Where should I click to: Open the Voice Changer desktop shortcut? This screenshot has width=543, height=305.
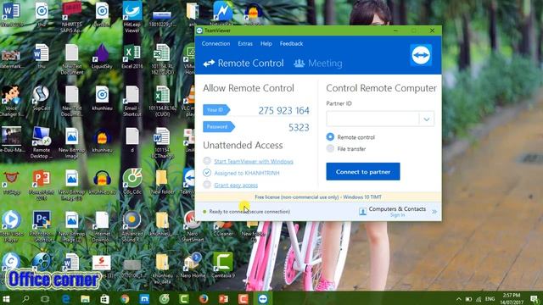tap(11, 101)
